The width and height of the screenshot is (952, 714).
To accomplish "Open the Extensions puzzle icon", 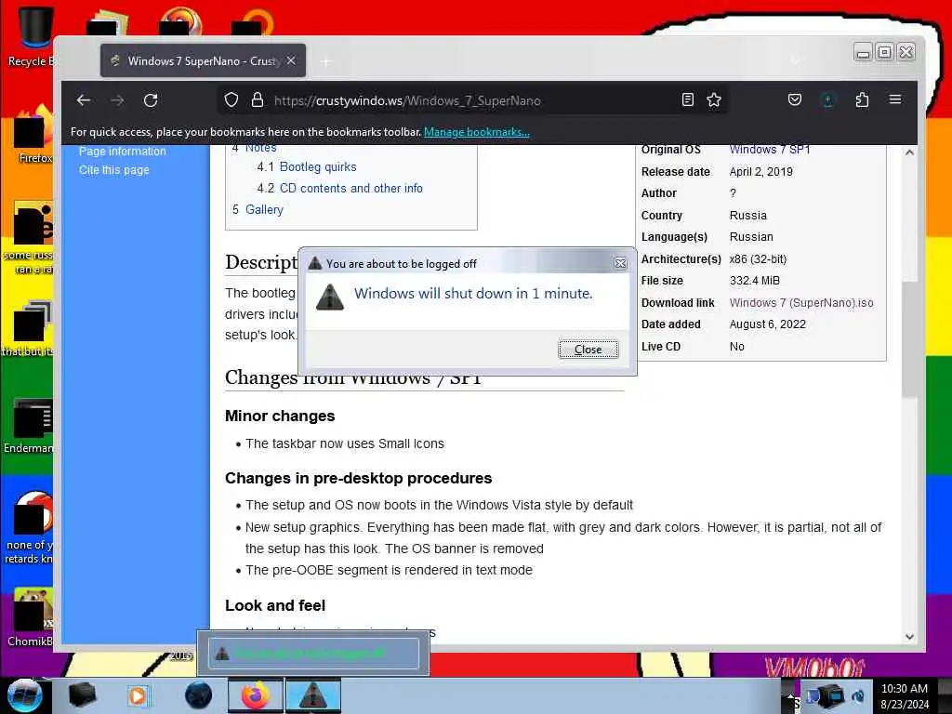I will (x=862, y=100).
